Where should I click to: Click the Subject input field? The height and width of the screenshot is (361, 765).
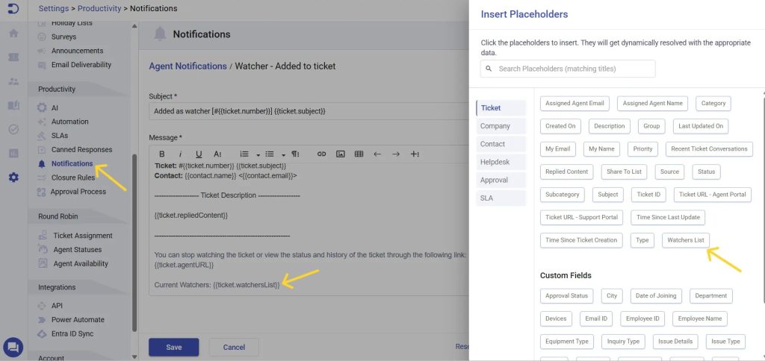tap(309, 111)
